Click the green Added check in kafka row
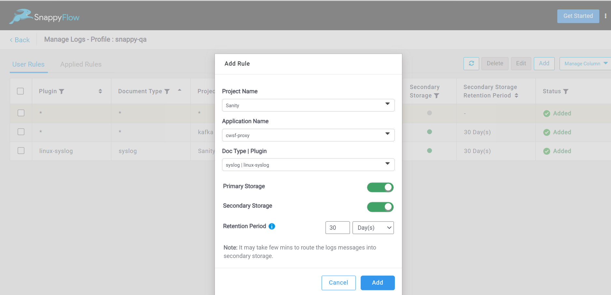The height and width of the screenshot is (295, 611). click(x=547, y=132)
